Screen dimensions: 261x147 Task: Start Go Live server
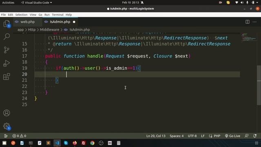pyautogui.click(x=232, y=136)
